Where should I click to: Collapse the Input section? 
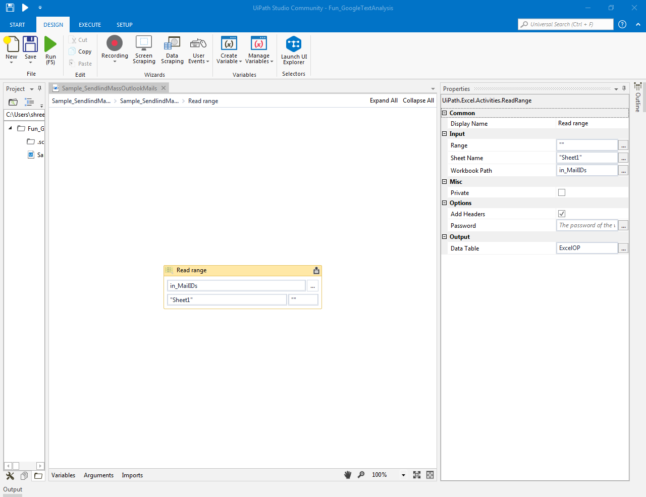click(445, 134)
